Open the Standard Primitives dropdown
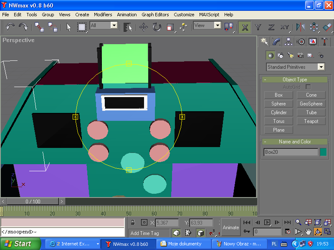 pyautogui.click(x=321, y=67)
